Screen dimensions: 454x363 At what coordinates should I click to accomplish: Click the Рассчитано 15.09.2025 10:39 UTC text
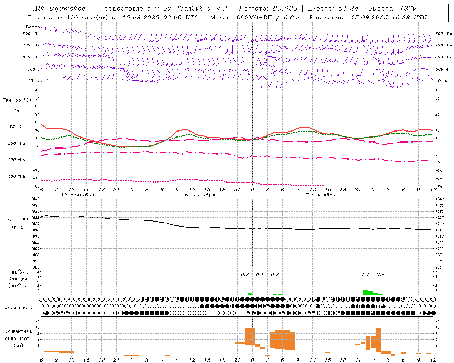coord(368,17)
